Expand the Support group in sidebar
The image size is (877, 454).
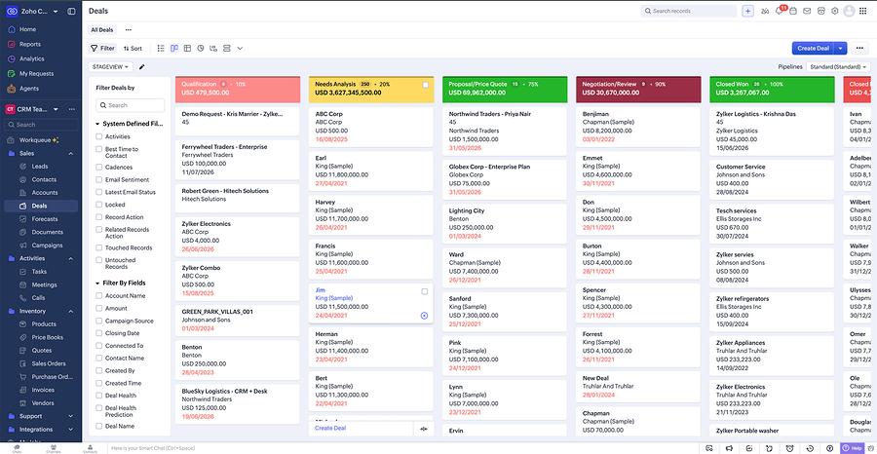(x=71, y=416)
